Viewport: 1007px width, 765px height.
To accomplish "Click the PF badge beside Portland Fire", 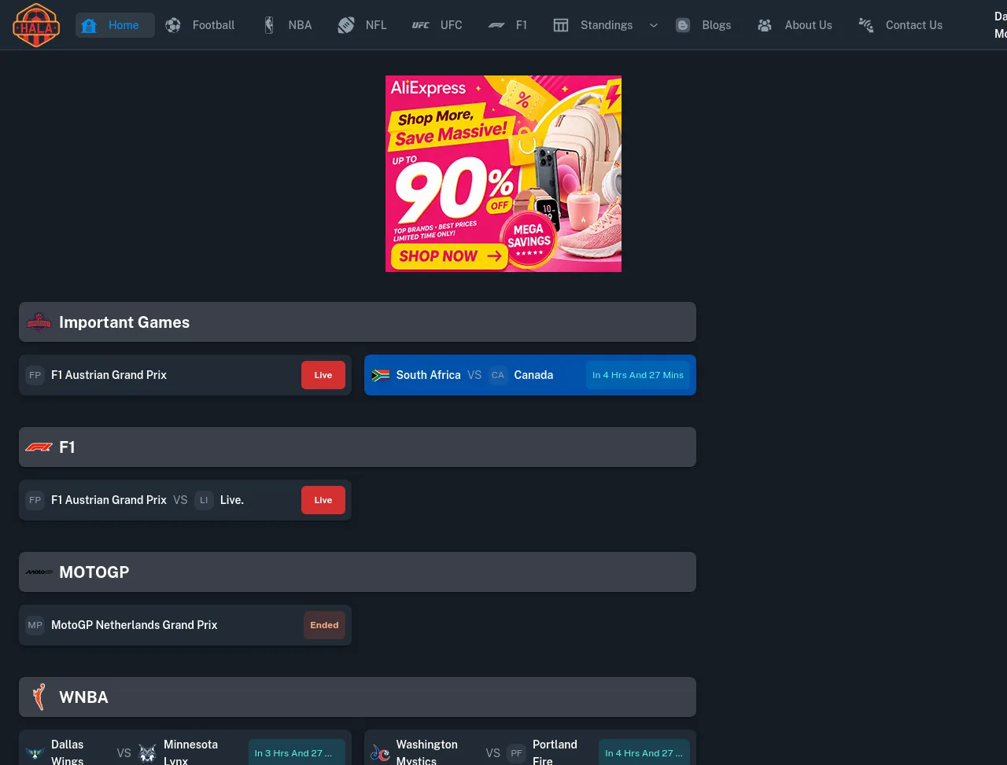I will 516,753.
